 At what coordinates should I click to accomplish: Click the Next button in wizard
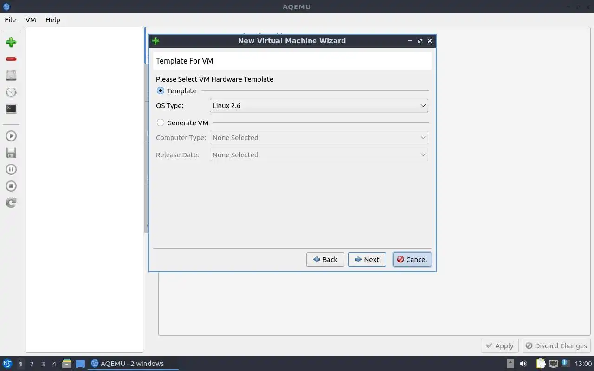367,260
